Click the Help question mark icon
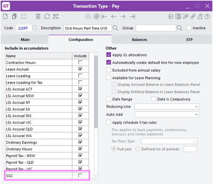Screen dimensions: 213x184 207,17
